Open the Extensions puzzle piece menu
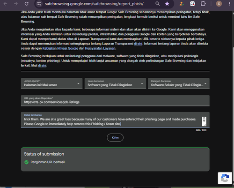The width and height of the screenshot is (234, 188). pos(203,4)
